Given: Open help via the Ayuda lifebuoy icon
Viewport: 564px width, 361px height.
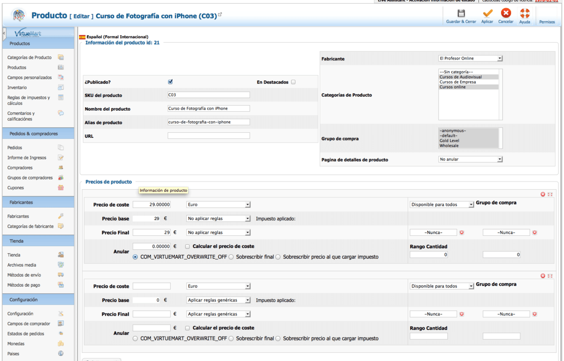Looking at the screenshot, I should pyautogui.click(x=525, y=14).
